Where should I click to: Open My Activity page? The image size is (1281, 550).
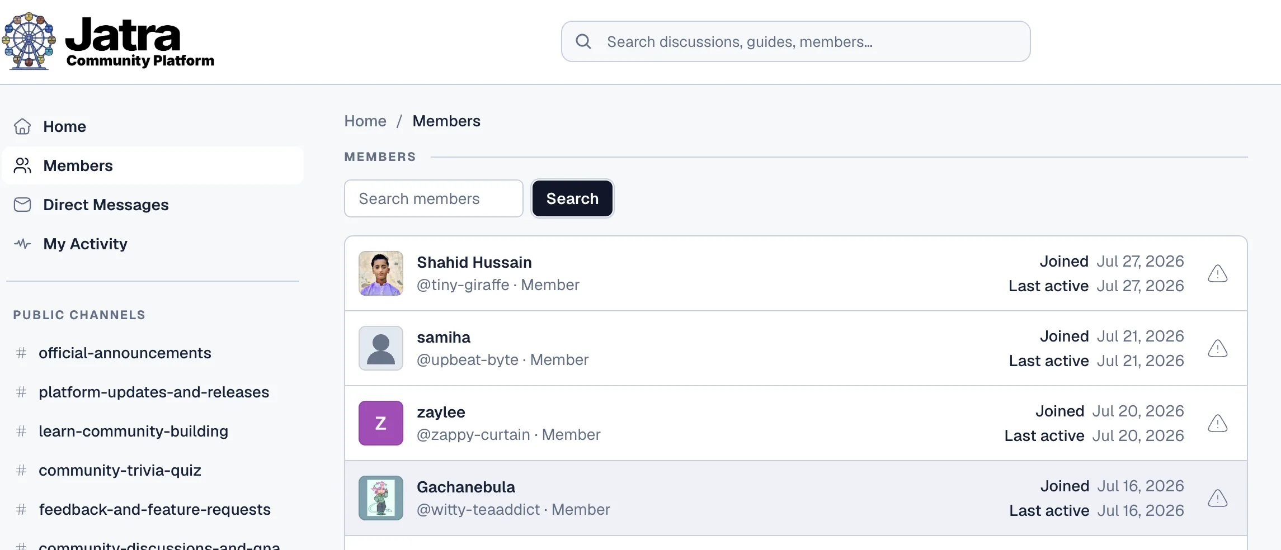pos(153,244)
